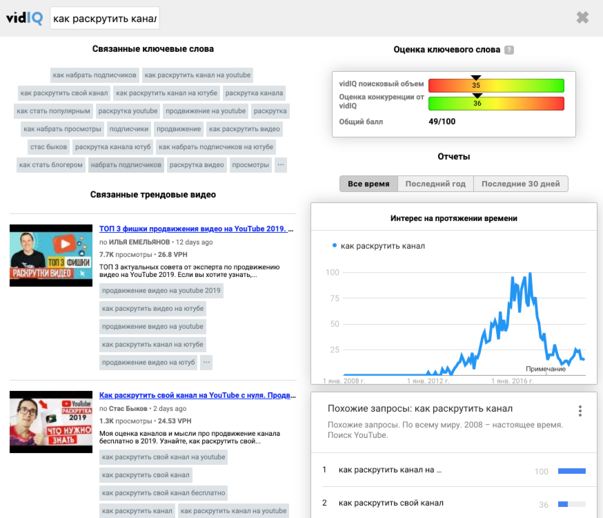This screenshot has width=603, height=518.
Task: Switch to the Последние 30 дней tab
Action: [521, 184]
